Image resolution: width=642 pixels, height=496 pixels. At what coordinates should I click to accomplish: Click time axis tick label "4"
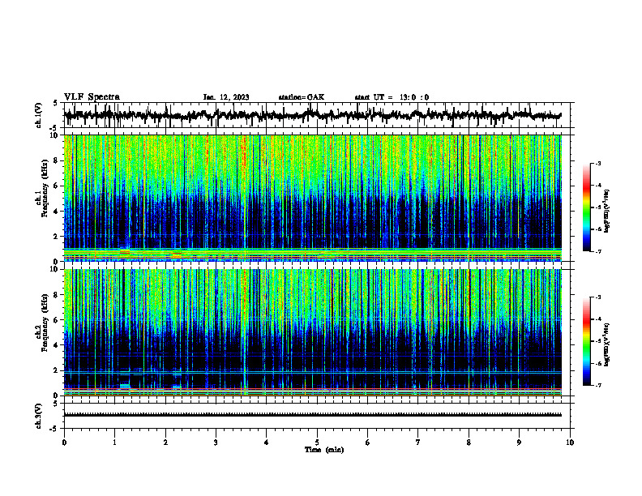267,443
